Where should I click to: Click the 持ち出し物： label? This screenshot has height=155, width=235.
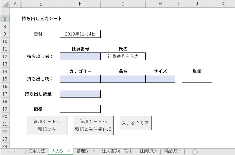(x=40, y=79)
